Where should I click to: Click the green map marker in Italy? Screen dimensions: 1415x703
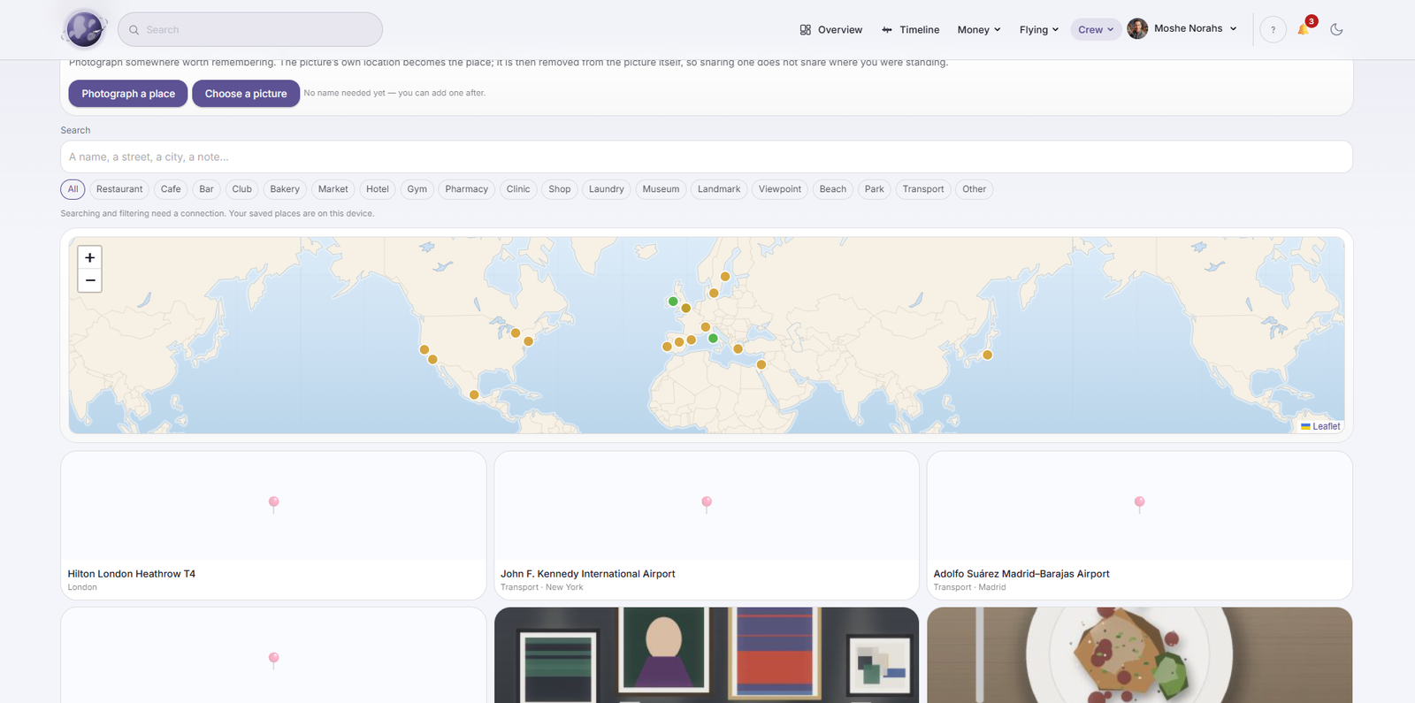pos(713,339)
